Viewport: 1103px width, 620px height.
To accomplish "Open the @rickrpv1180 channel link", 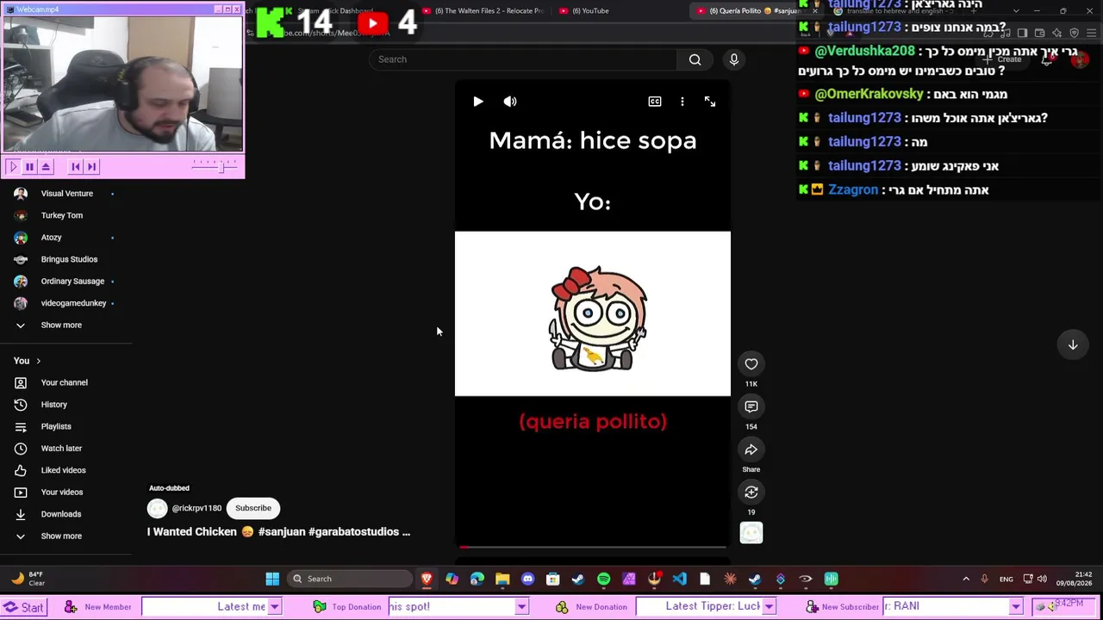I will coord(196,508).
